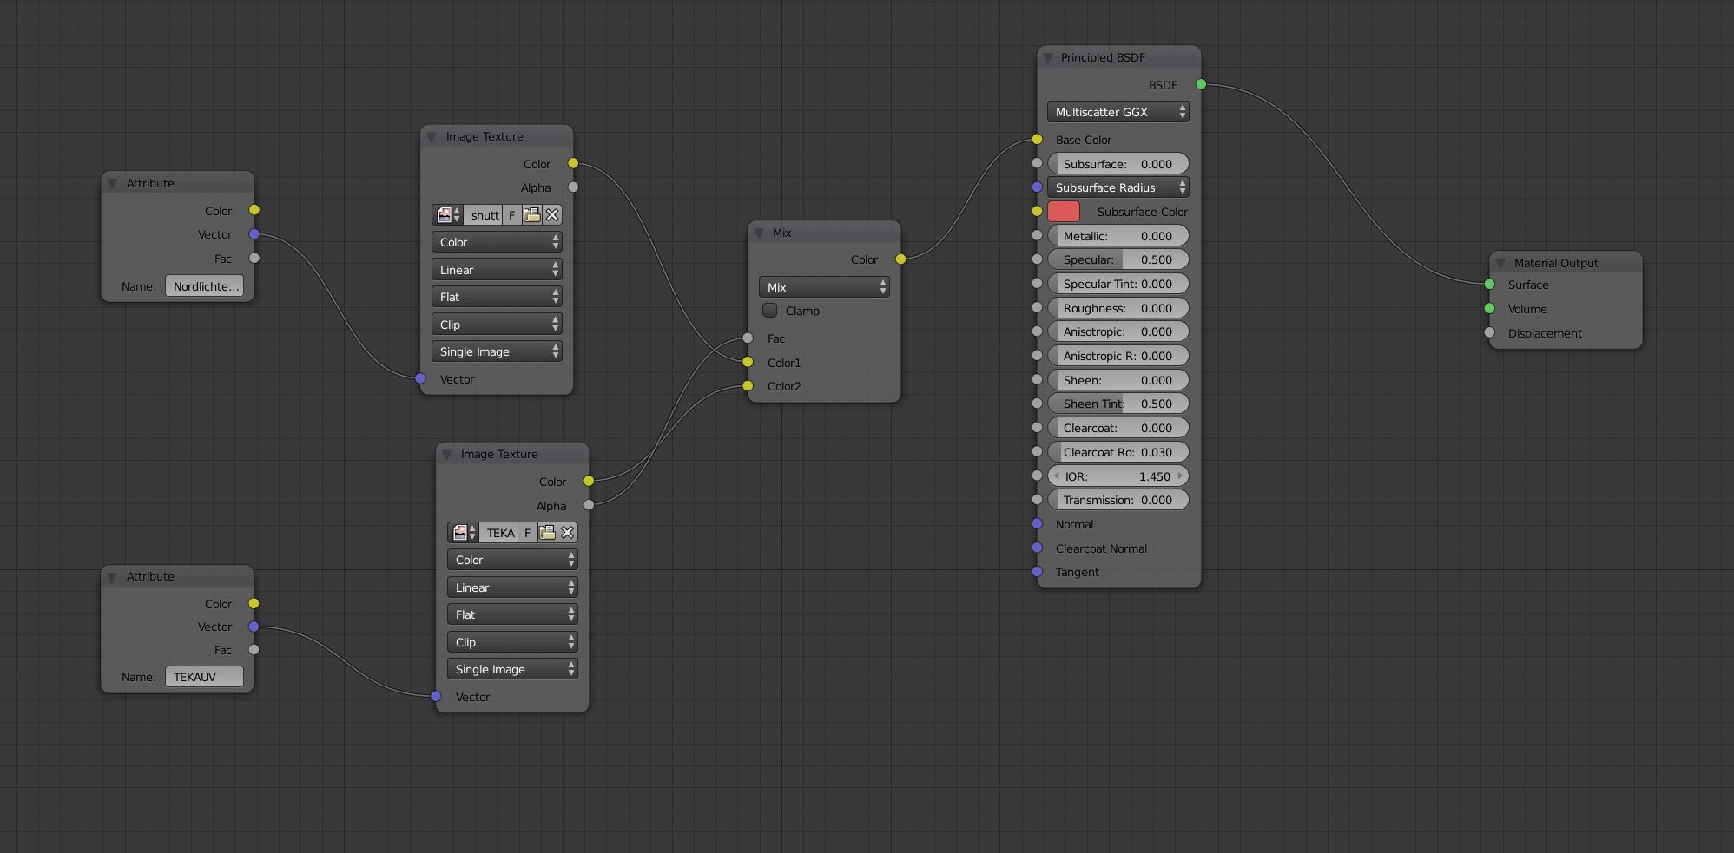The image size is (1734, 853).
Task: Click the TEKAUV attribute name field
Action: 205,677
